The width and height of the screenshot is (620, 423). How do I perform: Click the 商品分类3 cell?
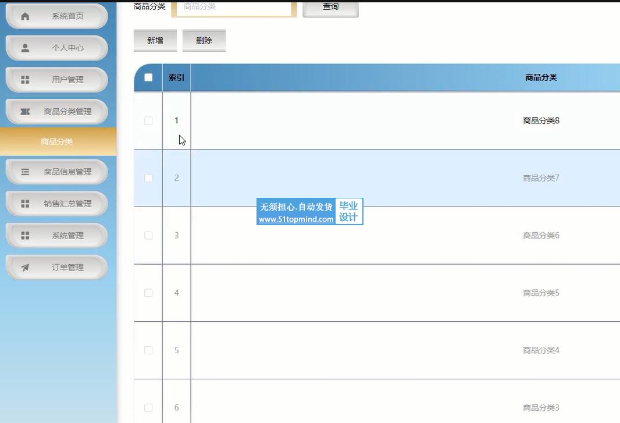[541, 407]
